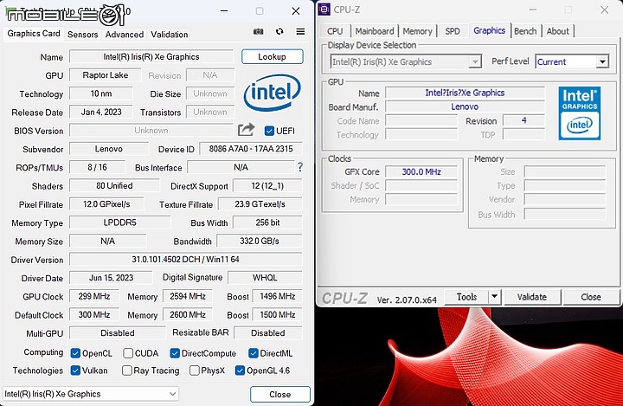
Task: Toggle the Ray Tracing checkbox
Action: [x=126, y=371]
